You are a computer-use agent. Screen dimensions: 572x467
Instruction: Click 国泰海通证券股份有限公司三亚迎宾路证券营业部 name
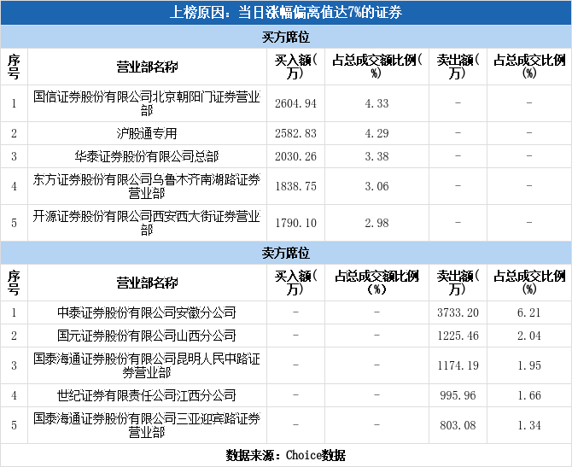147,425
